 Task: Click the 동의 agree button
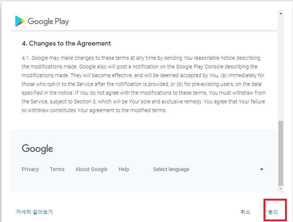273,212
